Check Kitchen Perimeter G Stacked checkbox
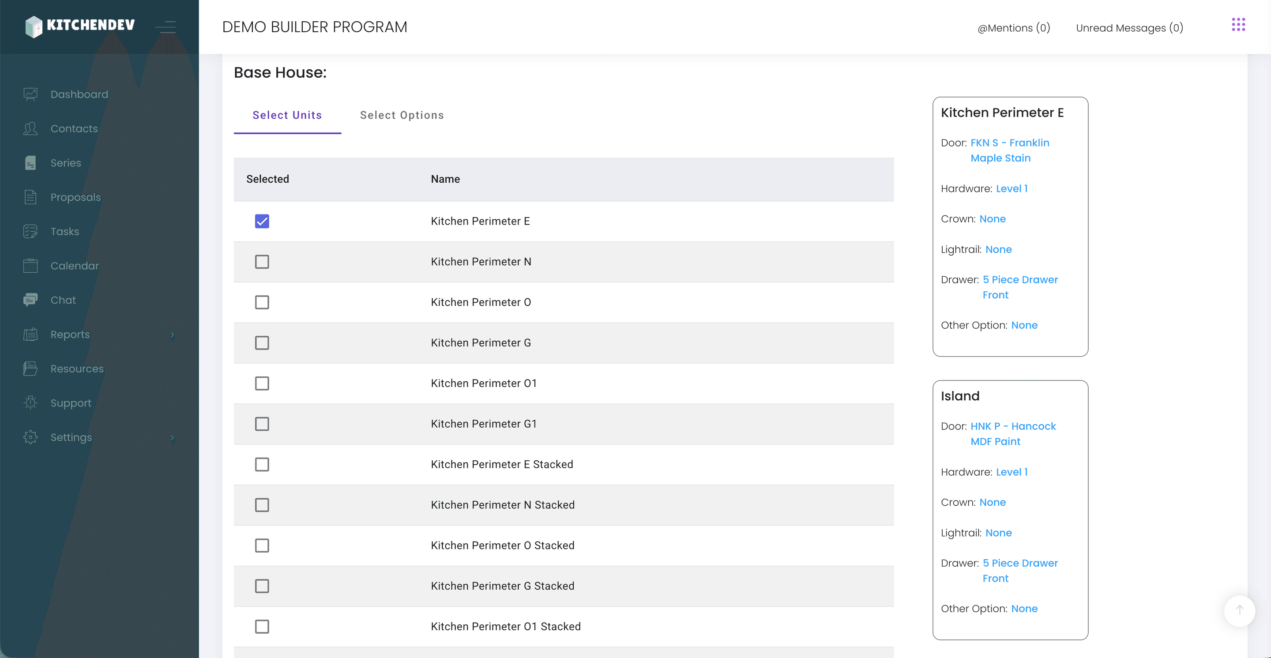The width and height of the screenshot is (1271, 658). coord(262,586)
